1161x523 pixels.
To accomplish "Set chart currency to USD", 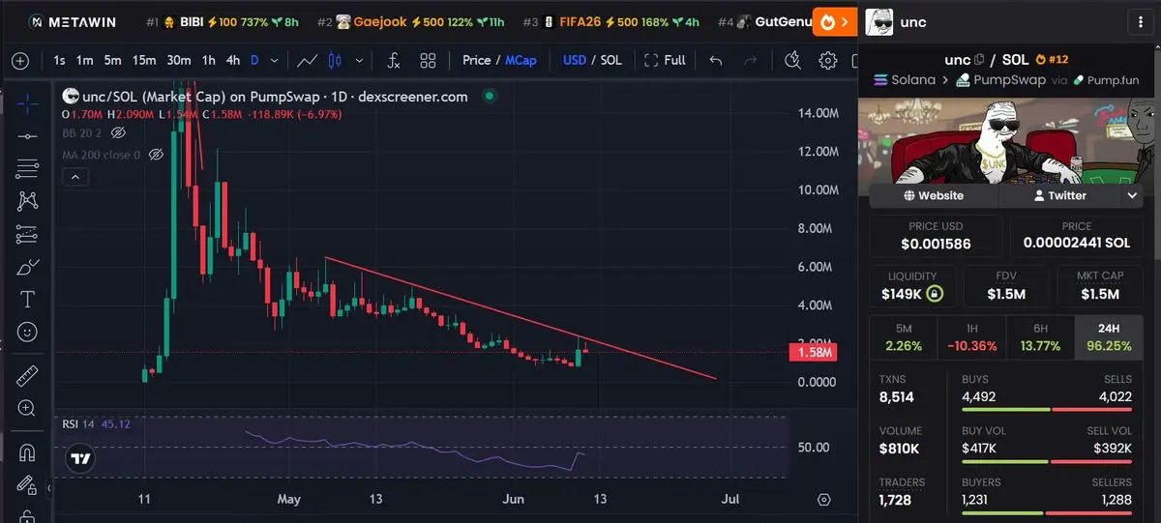I will click(x=575, y=60).
